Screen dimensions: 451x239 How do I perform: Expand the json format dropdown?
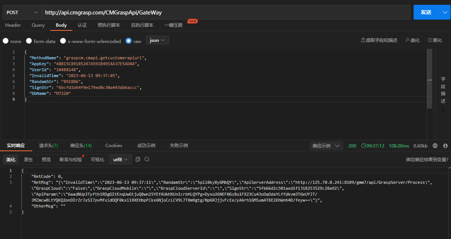point(157,40)
